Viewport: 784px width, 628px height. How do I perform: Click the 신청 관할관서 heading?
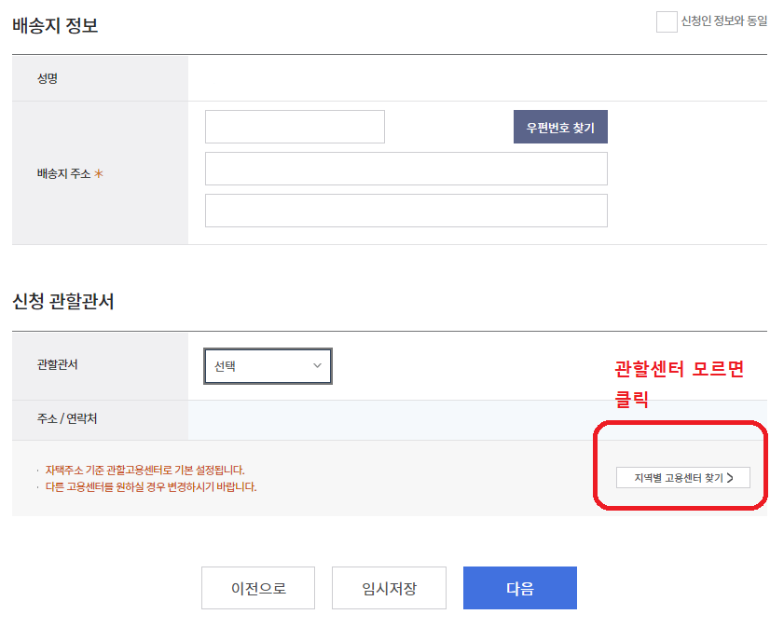[x=63, y=301]
